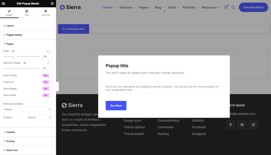Screen dimensions: 271x155
Task: Toggle the Close Icon switch
Action: pyautogui.click(x=47, y=82)
